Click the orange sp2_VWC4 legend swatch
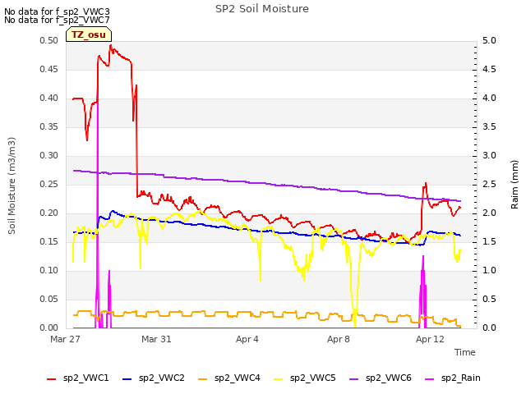Image resolution: width=526 pixels, height=394 pixels. click(203, 379)
